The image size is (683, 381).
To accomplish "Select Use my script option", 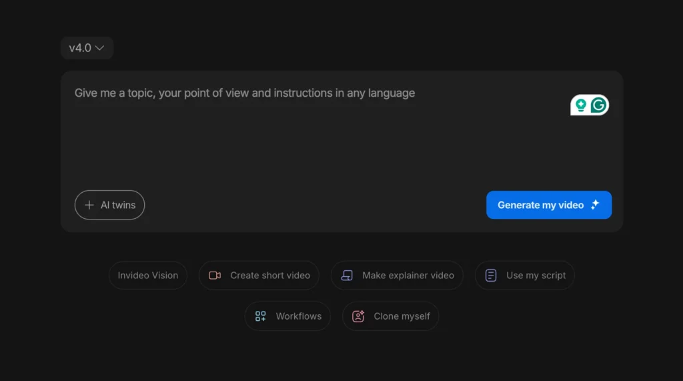I will (x=525, y=276).
